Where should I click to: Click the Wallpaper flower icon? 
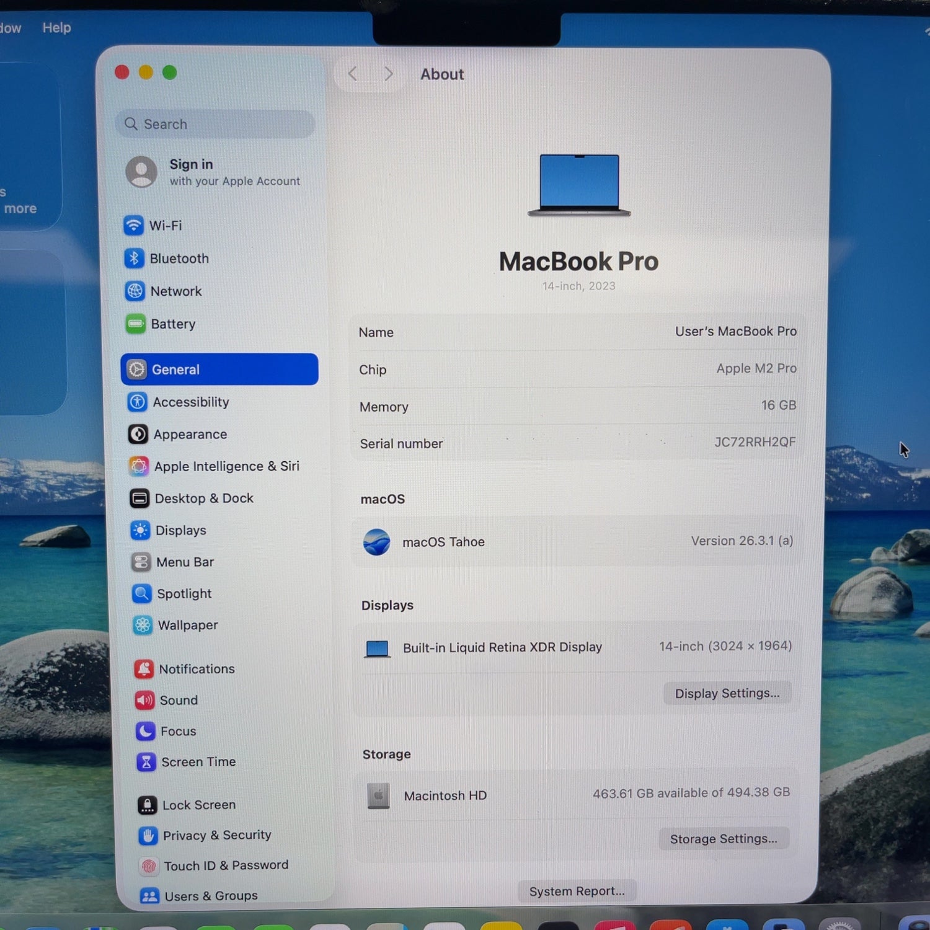point(143,626)
